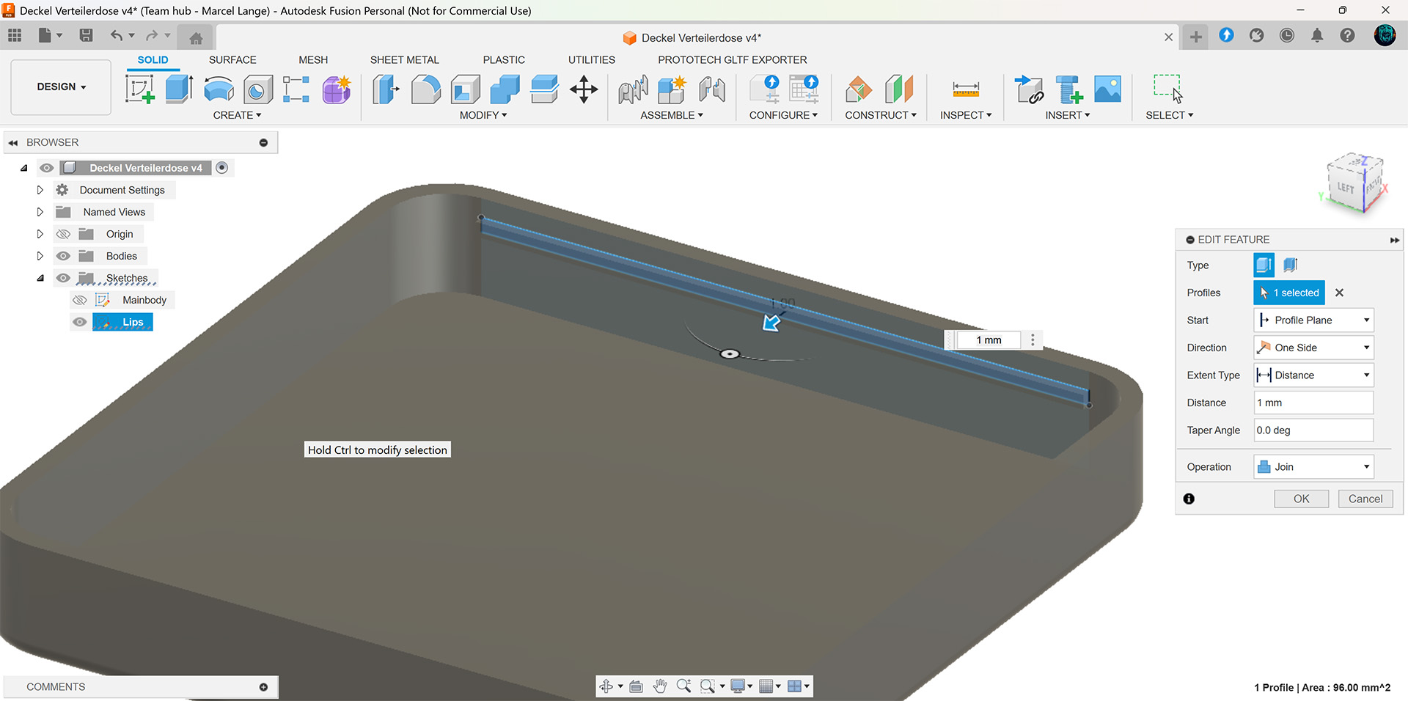The height and width of the screenshot is (701, 1408).
Task: Open the SHEET METAL tab
Action: point(404,60)
